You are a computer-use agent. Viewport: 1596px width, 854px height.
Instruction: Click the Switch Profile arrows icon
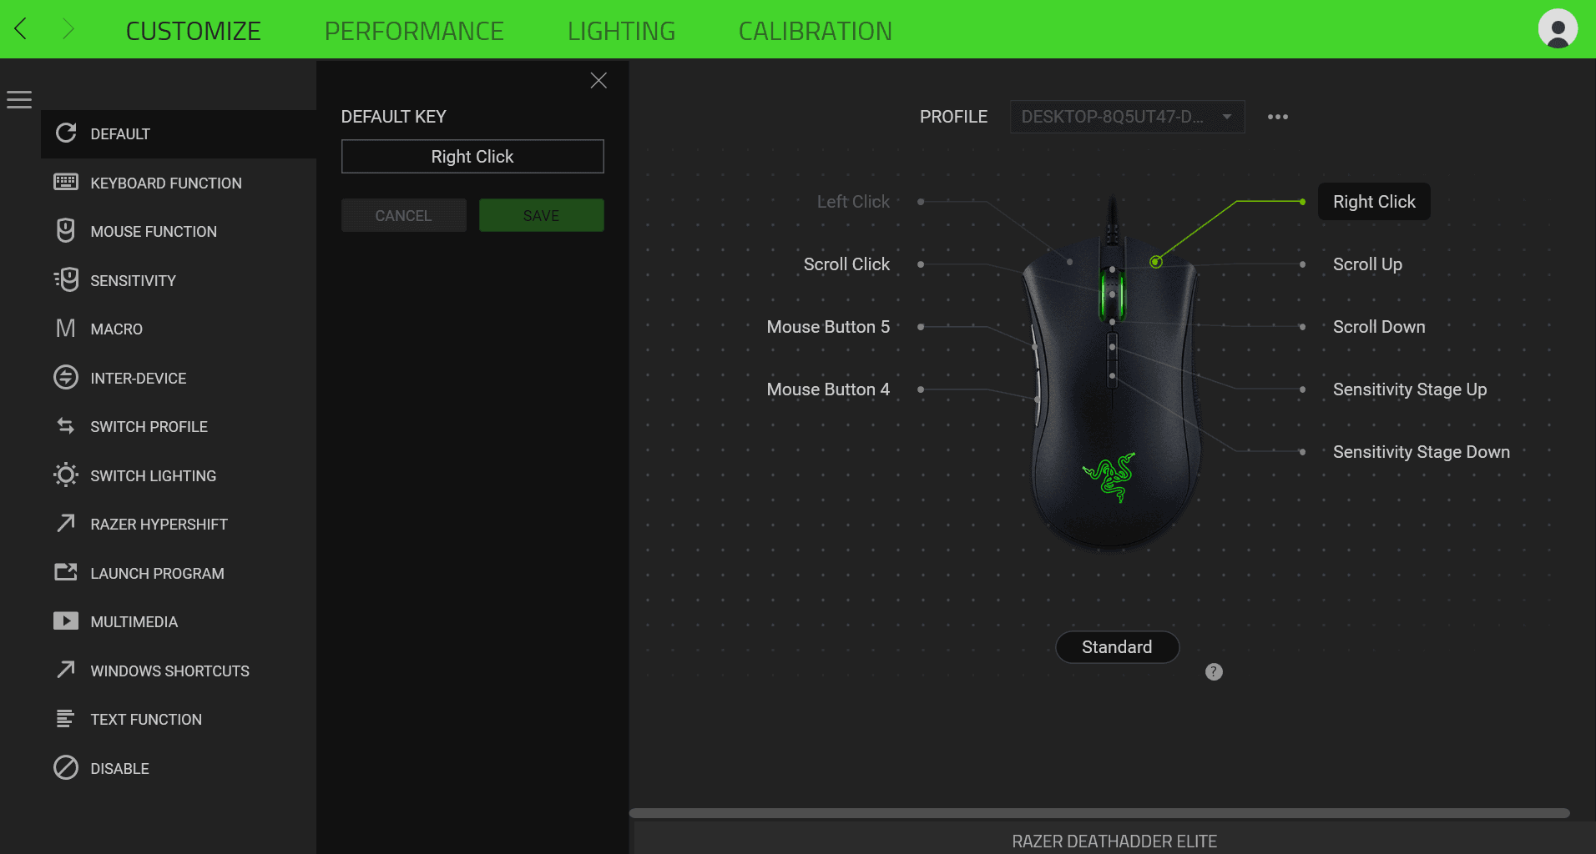point(66,426)
